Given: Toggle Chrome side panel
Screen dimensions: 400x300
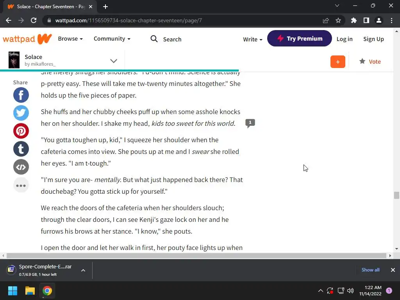Looking at the screenshot, I should point(366,20).
